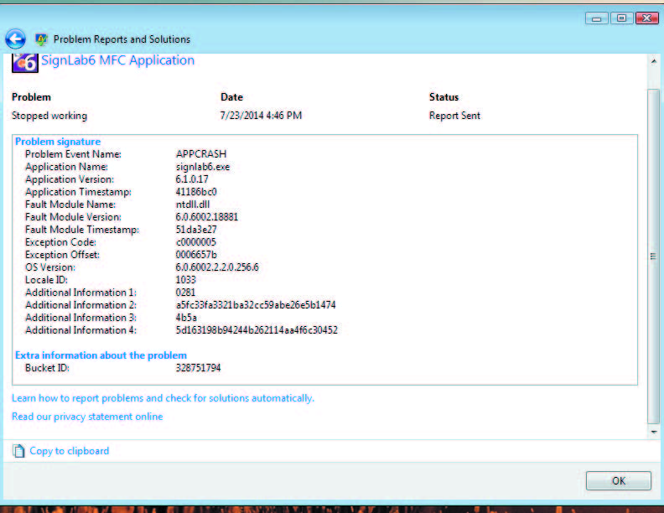The width and height of the screenshot is (664, 513).
Task: Select OS version 6.0.6002.2.2.0.256.6
Action: [217, 267]
